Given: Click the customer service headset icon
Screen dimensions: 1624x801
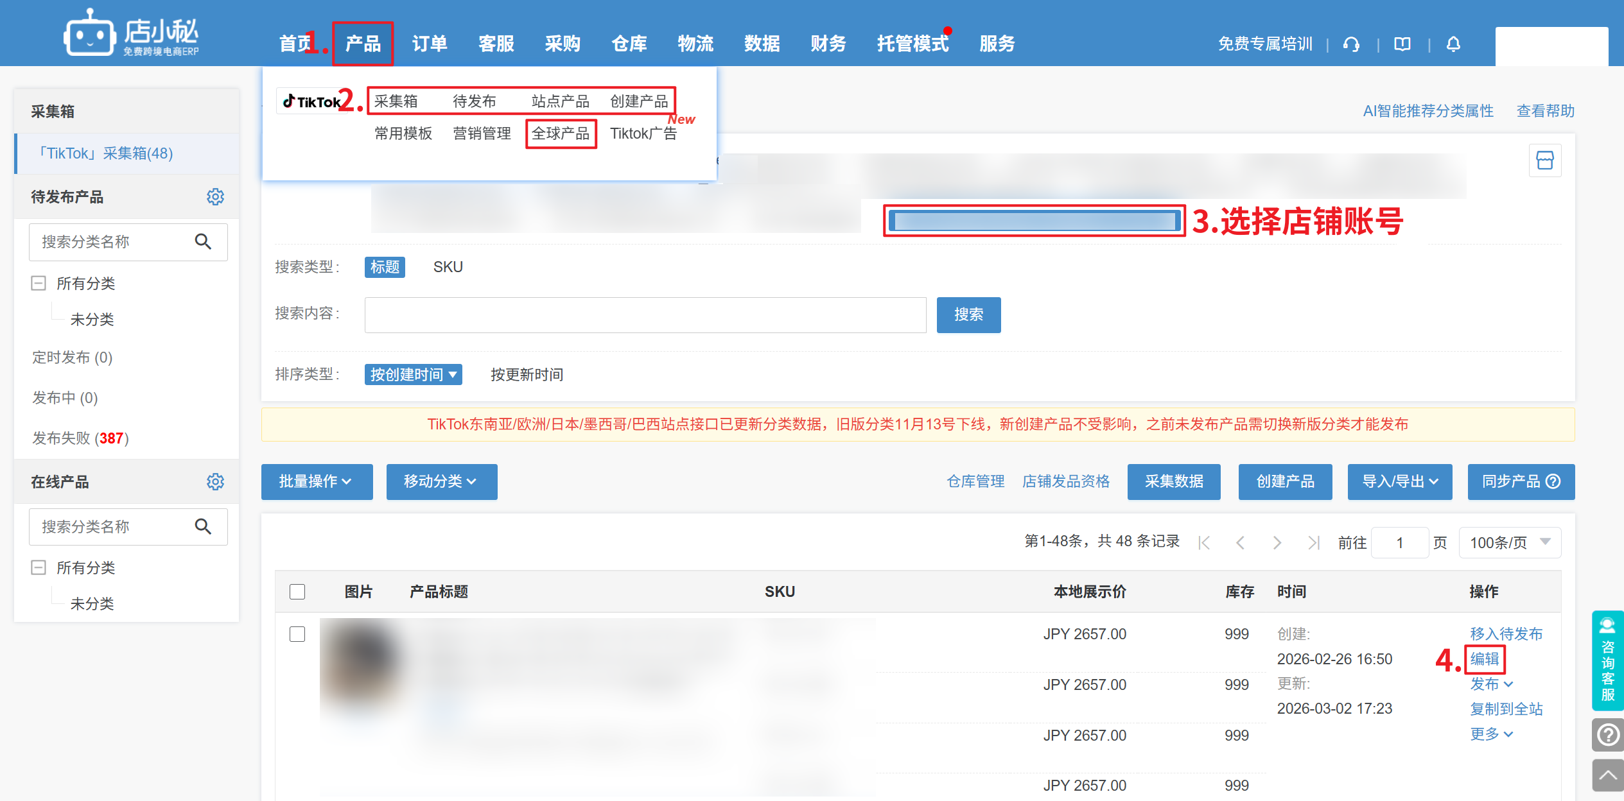Looking at the screenshot, I should tap(1351, 44).
